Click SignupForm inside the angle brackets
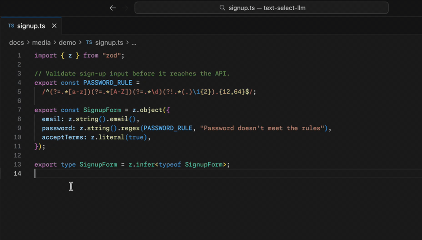 pyautogui.click(x=204, y=164)
